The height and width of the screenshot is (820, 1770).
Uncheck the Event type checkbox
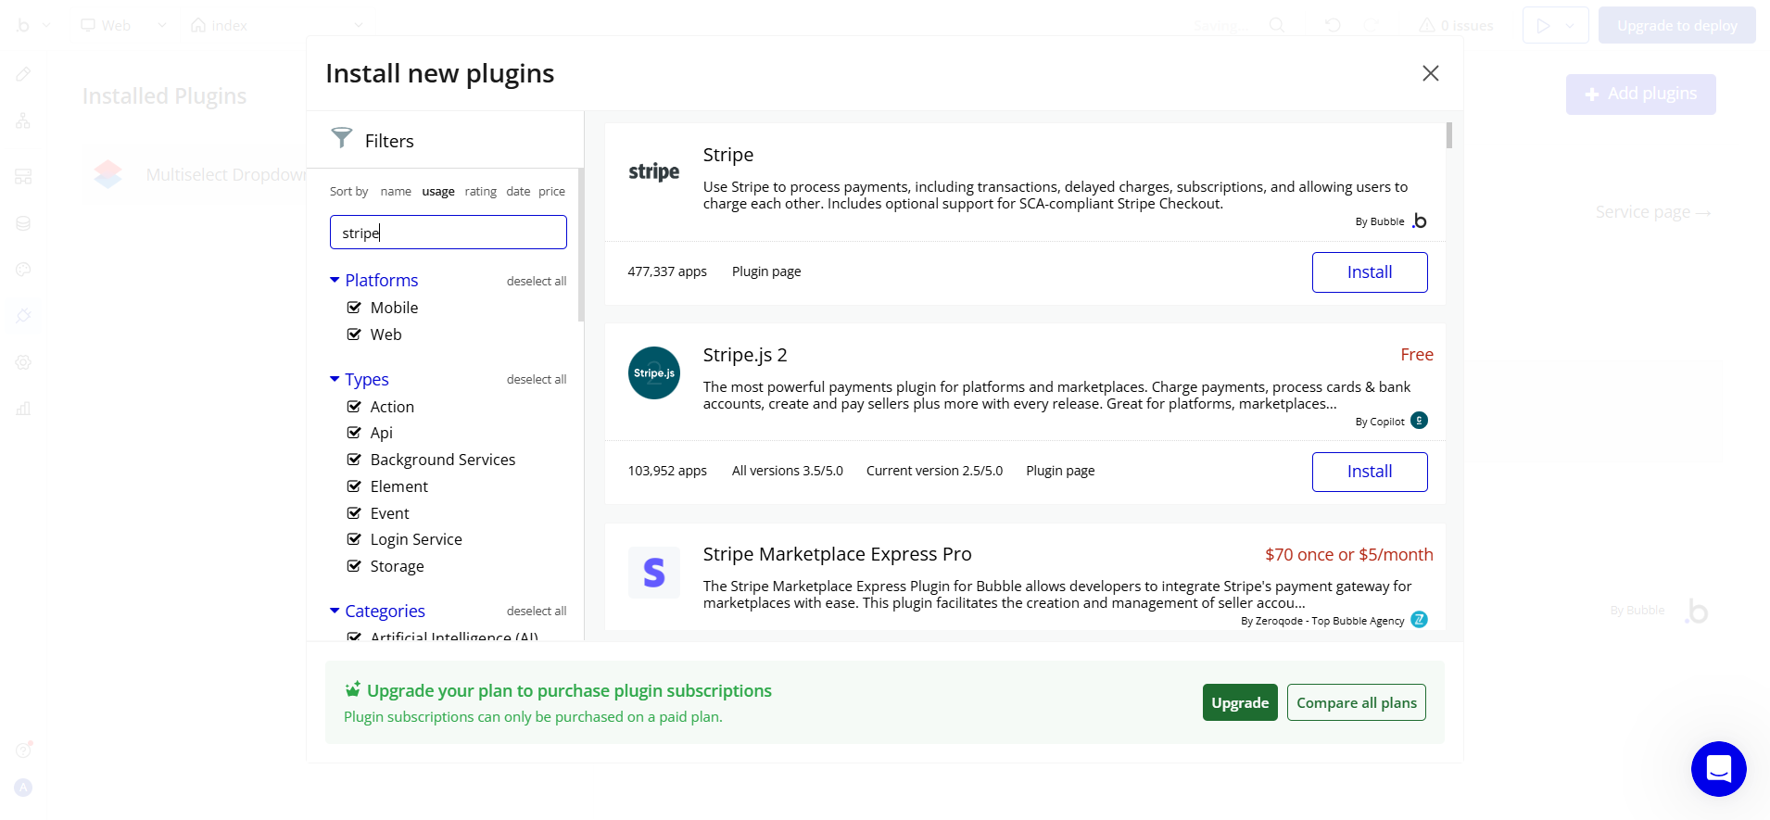(354, 513)
